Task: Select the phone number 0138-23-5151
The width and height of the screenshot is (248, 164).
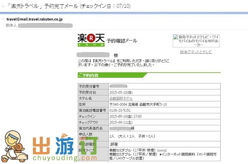Action: tap(120, 110)
